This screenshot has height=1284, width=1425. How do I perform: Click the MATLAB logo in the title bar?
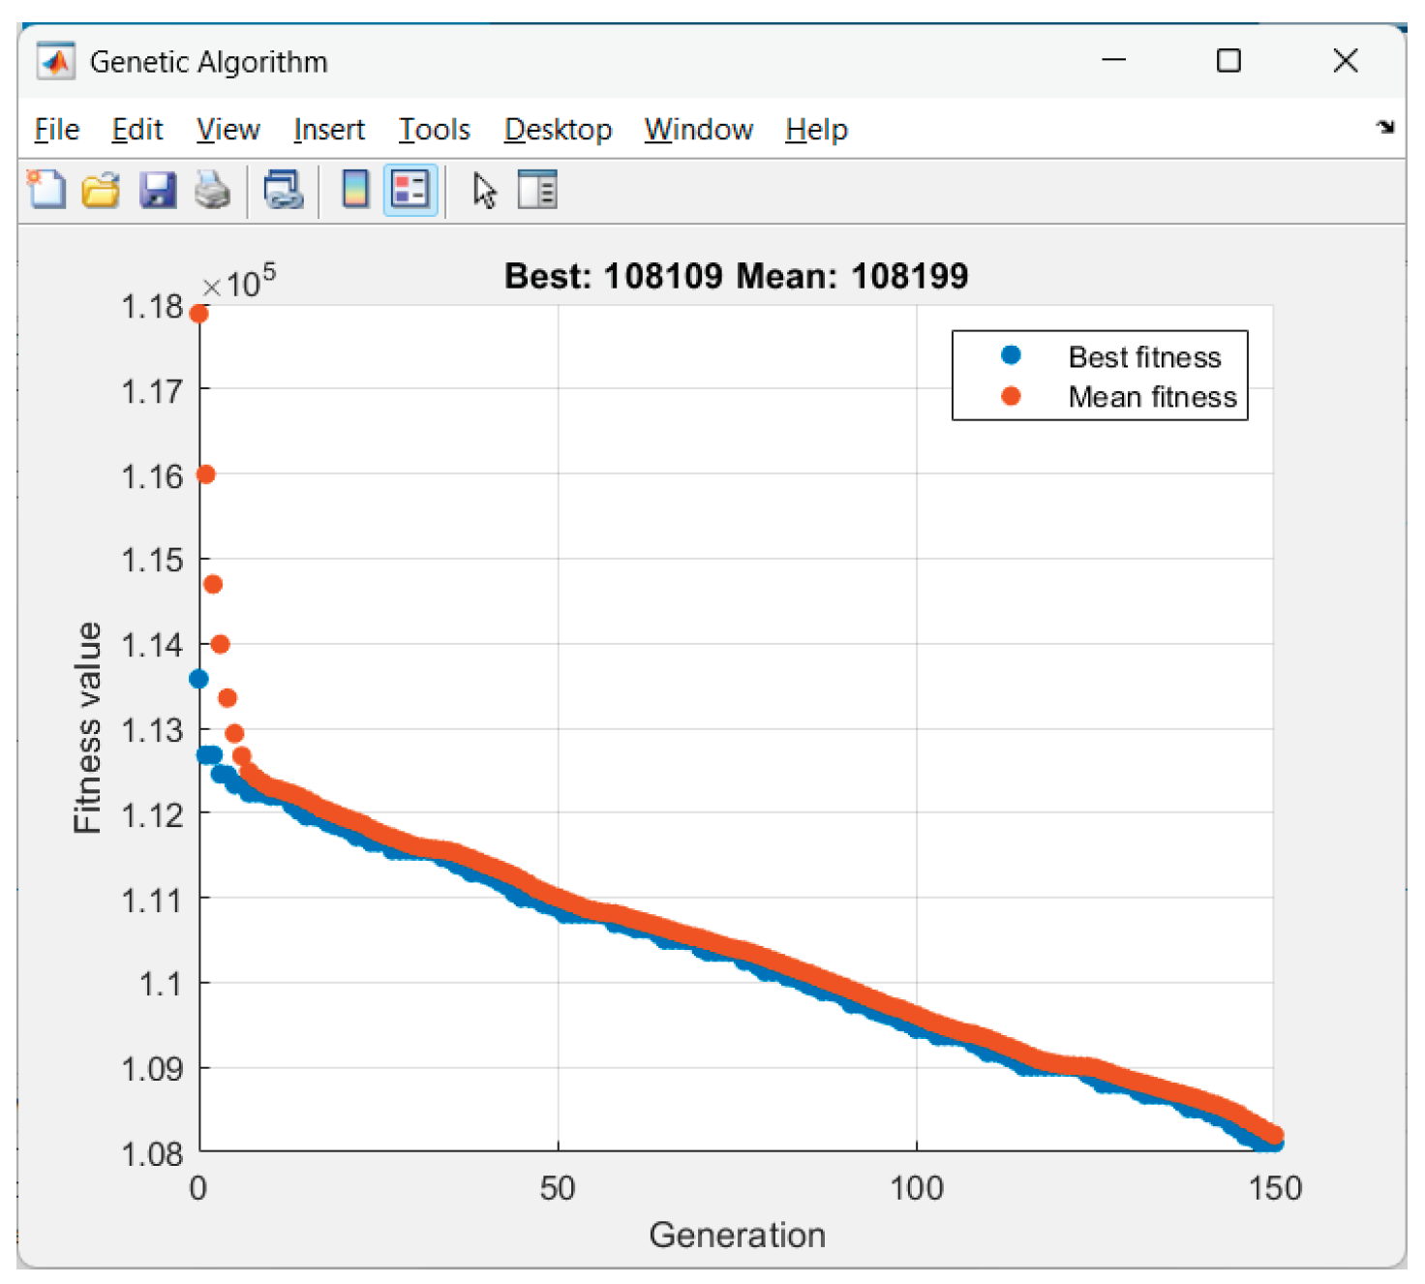tap(55, 62)
